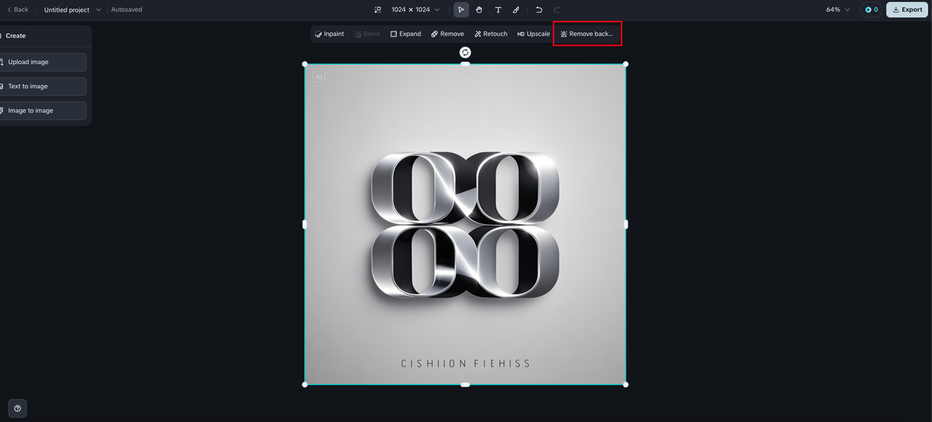The width and height of the screenshot is (932, 422).
Task: Go back using the Back button
Action: click(x=17, y=9)
